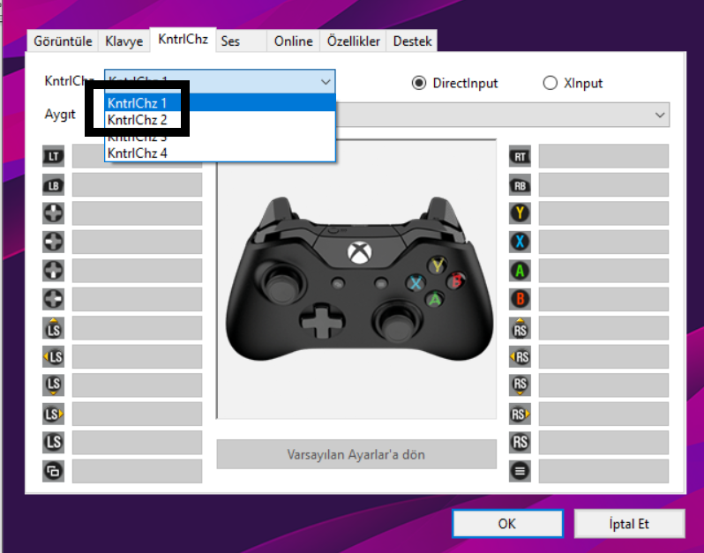Click the right stick up mapping field
This screenshot has height=553, width=704.
click(603, 328)
